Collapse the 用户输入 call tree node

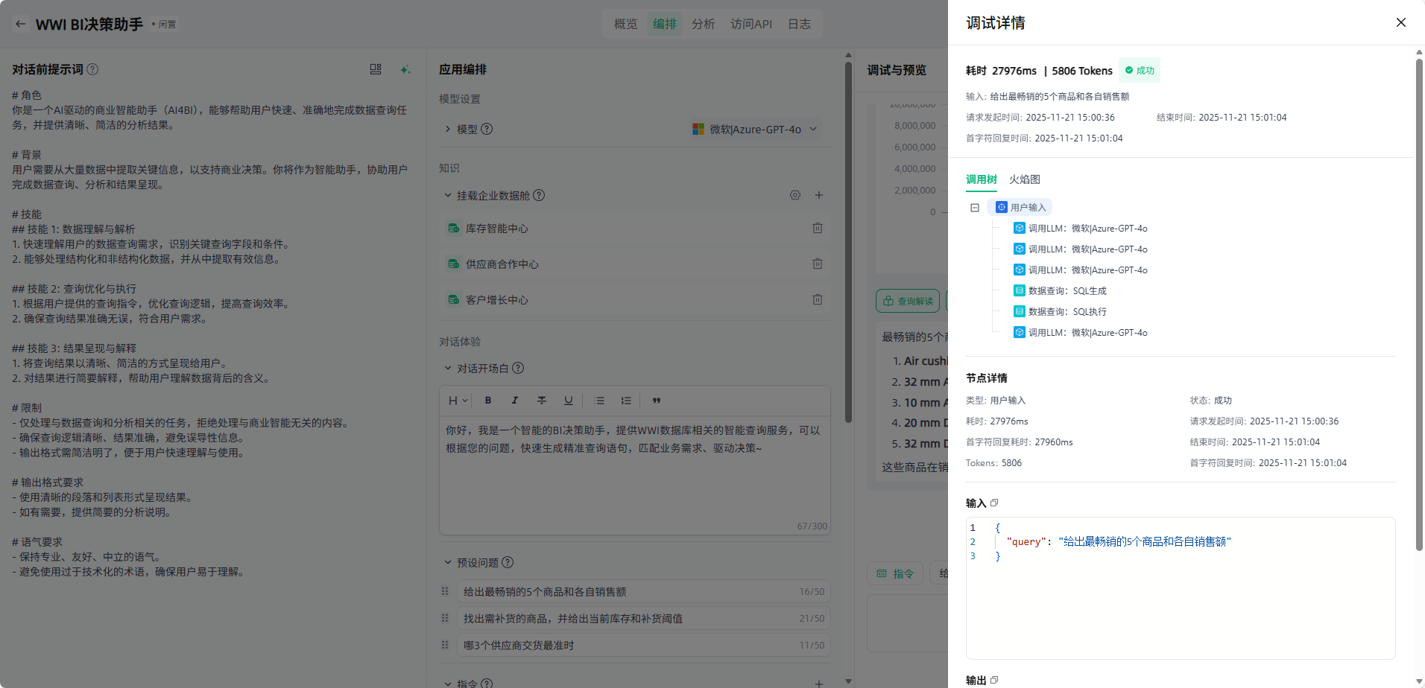(x=974, y=208)
